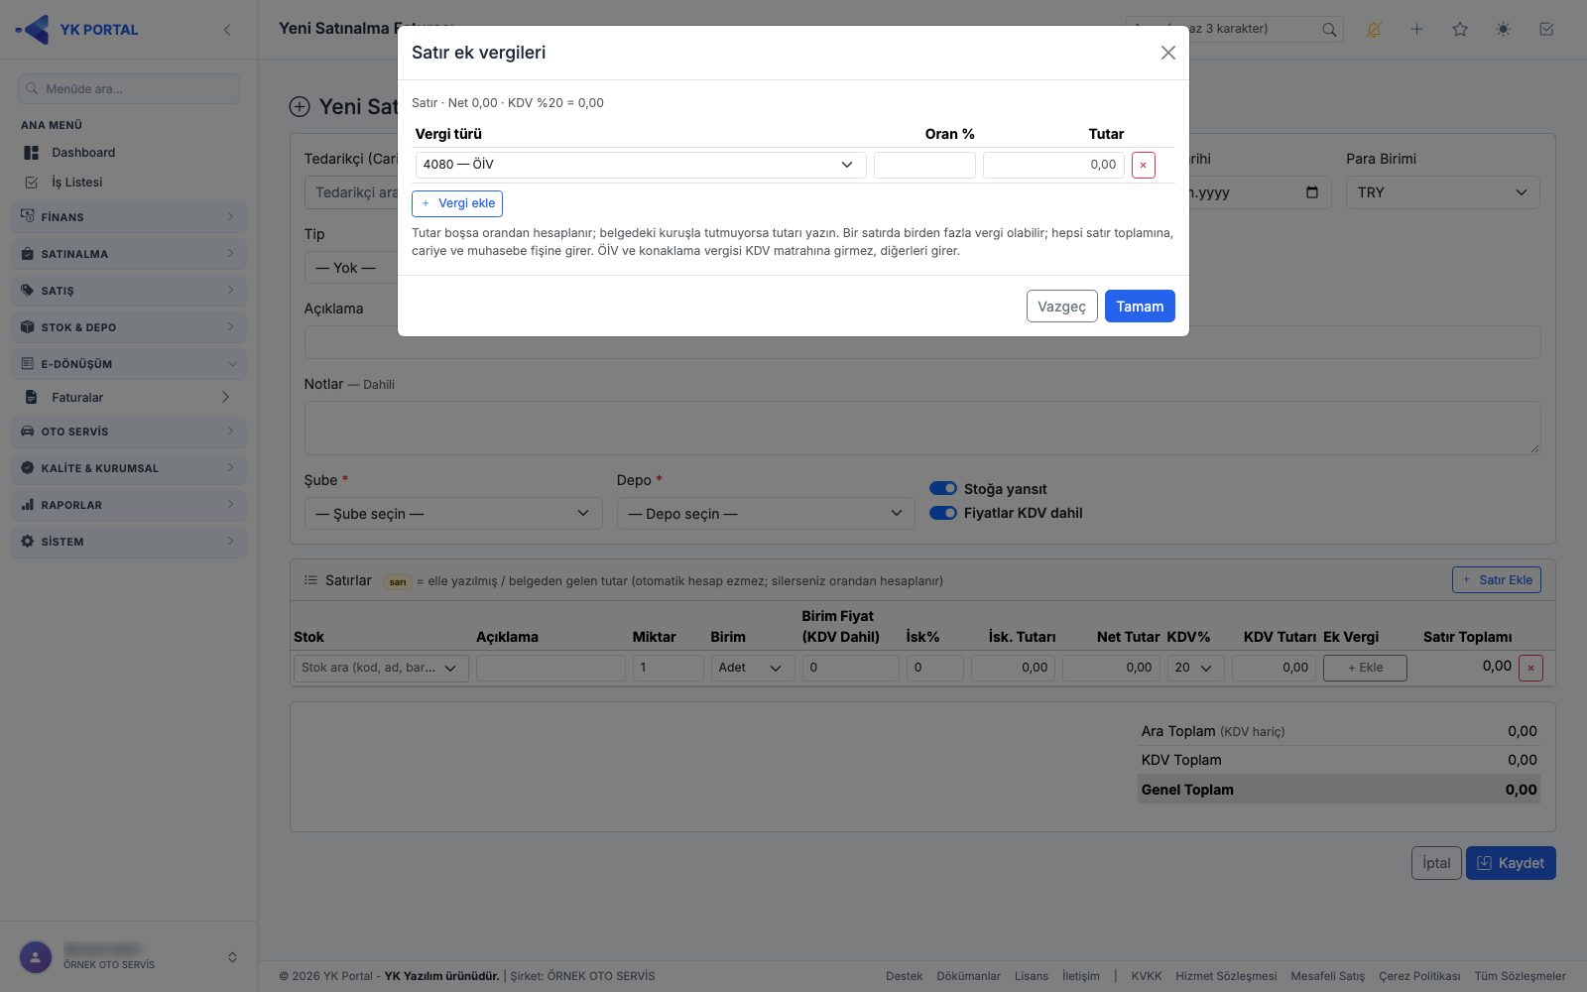Expand the Oto Servis section

click(x=129, y=432)
